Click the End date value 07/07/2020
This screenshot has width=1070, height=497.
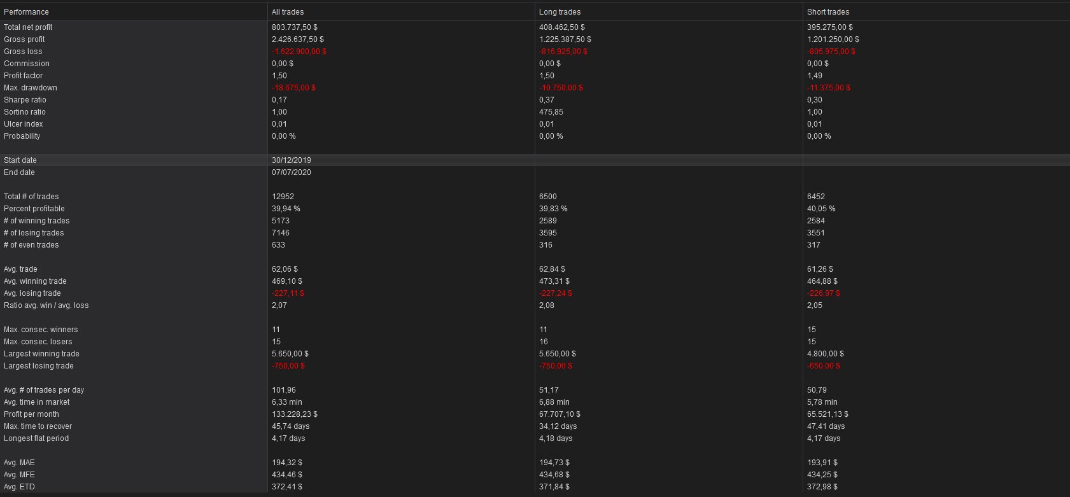[x=292, y=172]
